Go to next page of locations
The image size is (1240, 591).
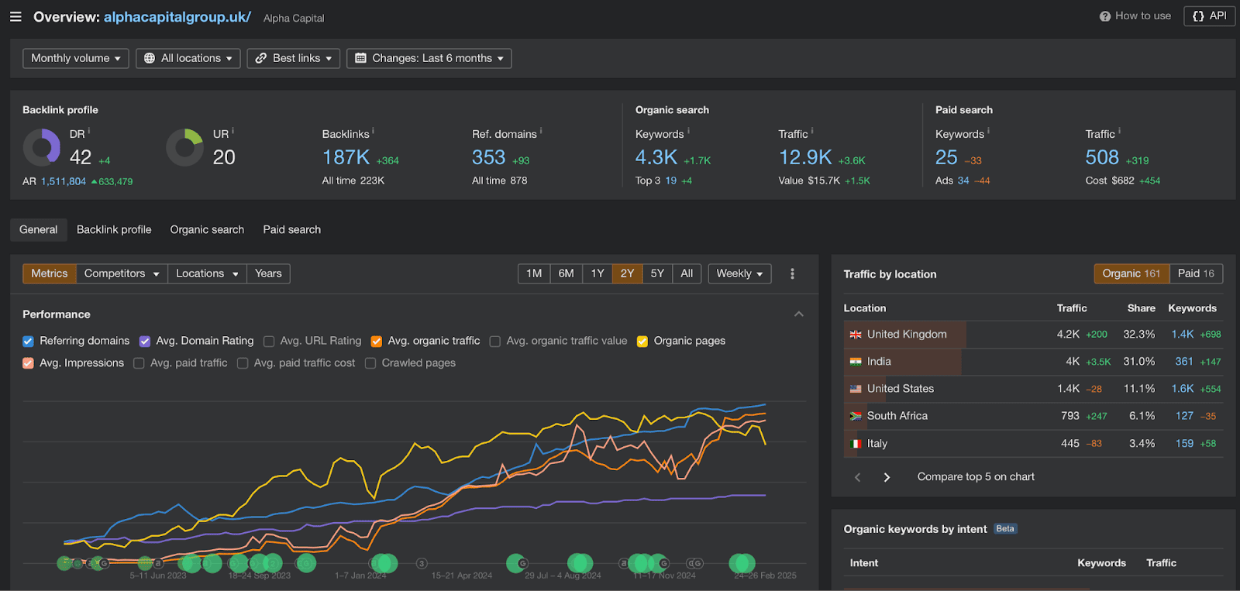click(x=887, y=477)
